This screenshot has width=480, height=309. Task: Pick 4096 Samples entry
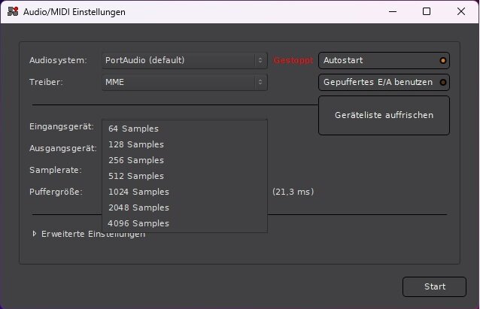184,223
